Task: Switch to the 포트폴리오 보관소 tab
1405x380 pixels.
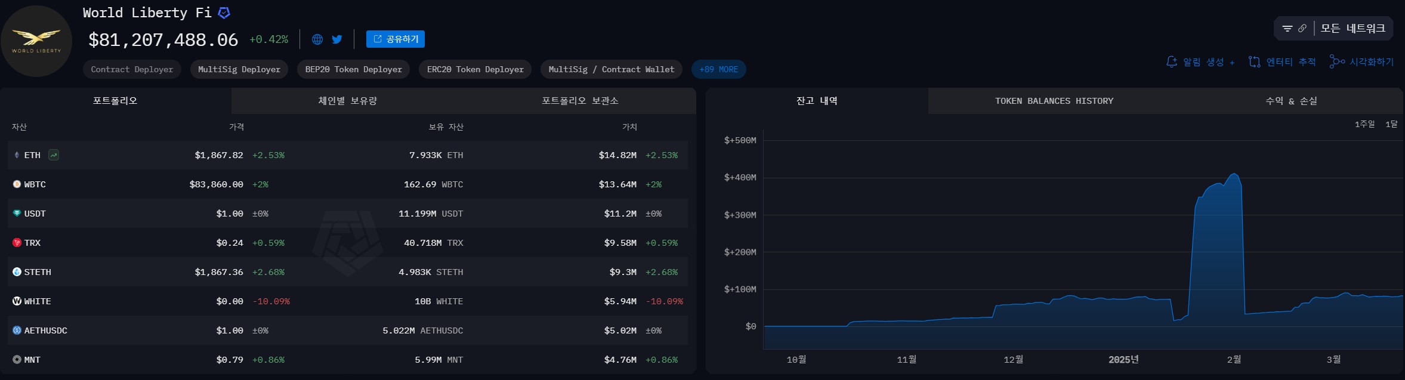Action: (580, 101)
